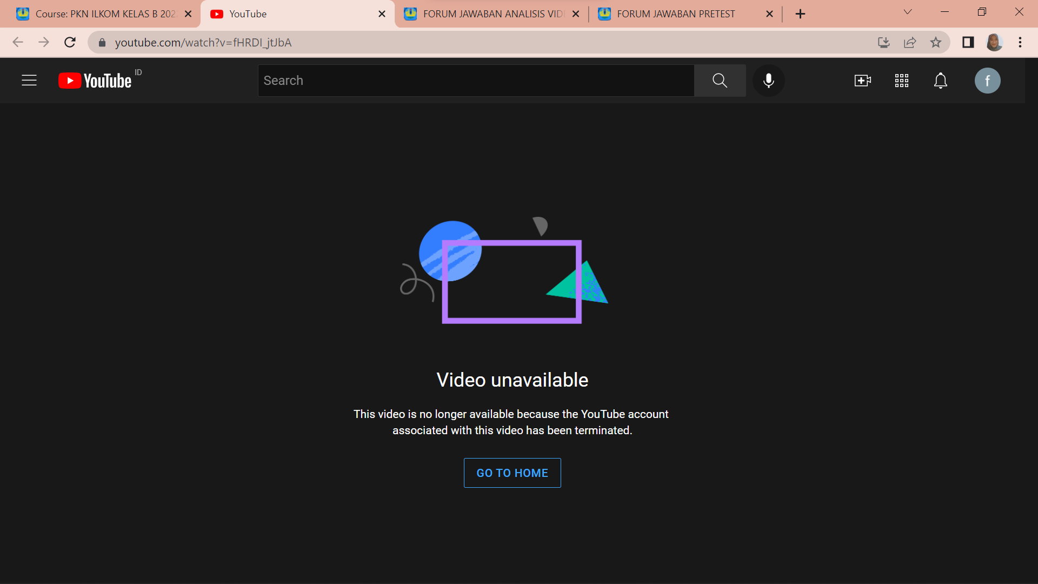Image resolution: width=1038 pixels, height=584 pixels.
Task: Click the YouTube logo
Action: tap(95, 81)
